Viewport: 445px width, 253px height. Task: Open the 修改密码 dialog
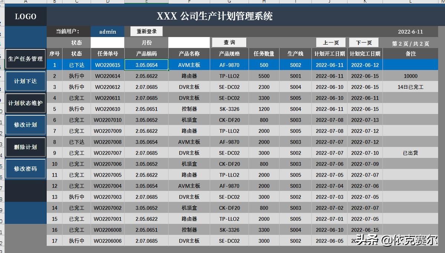25,169
